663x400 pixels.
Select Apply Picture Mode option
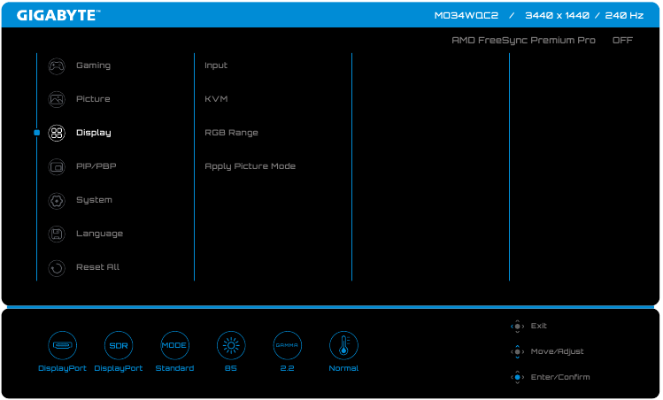tap(250, 166)
